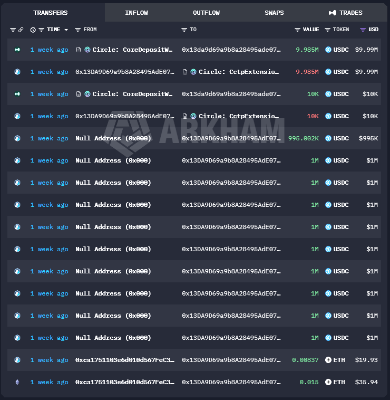Screen dimensions: 390x400
Task: Open the TRADES tab
Action: [x=346, y=13]
